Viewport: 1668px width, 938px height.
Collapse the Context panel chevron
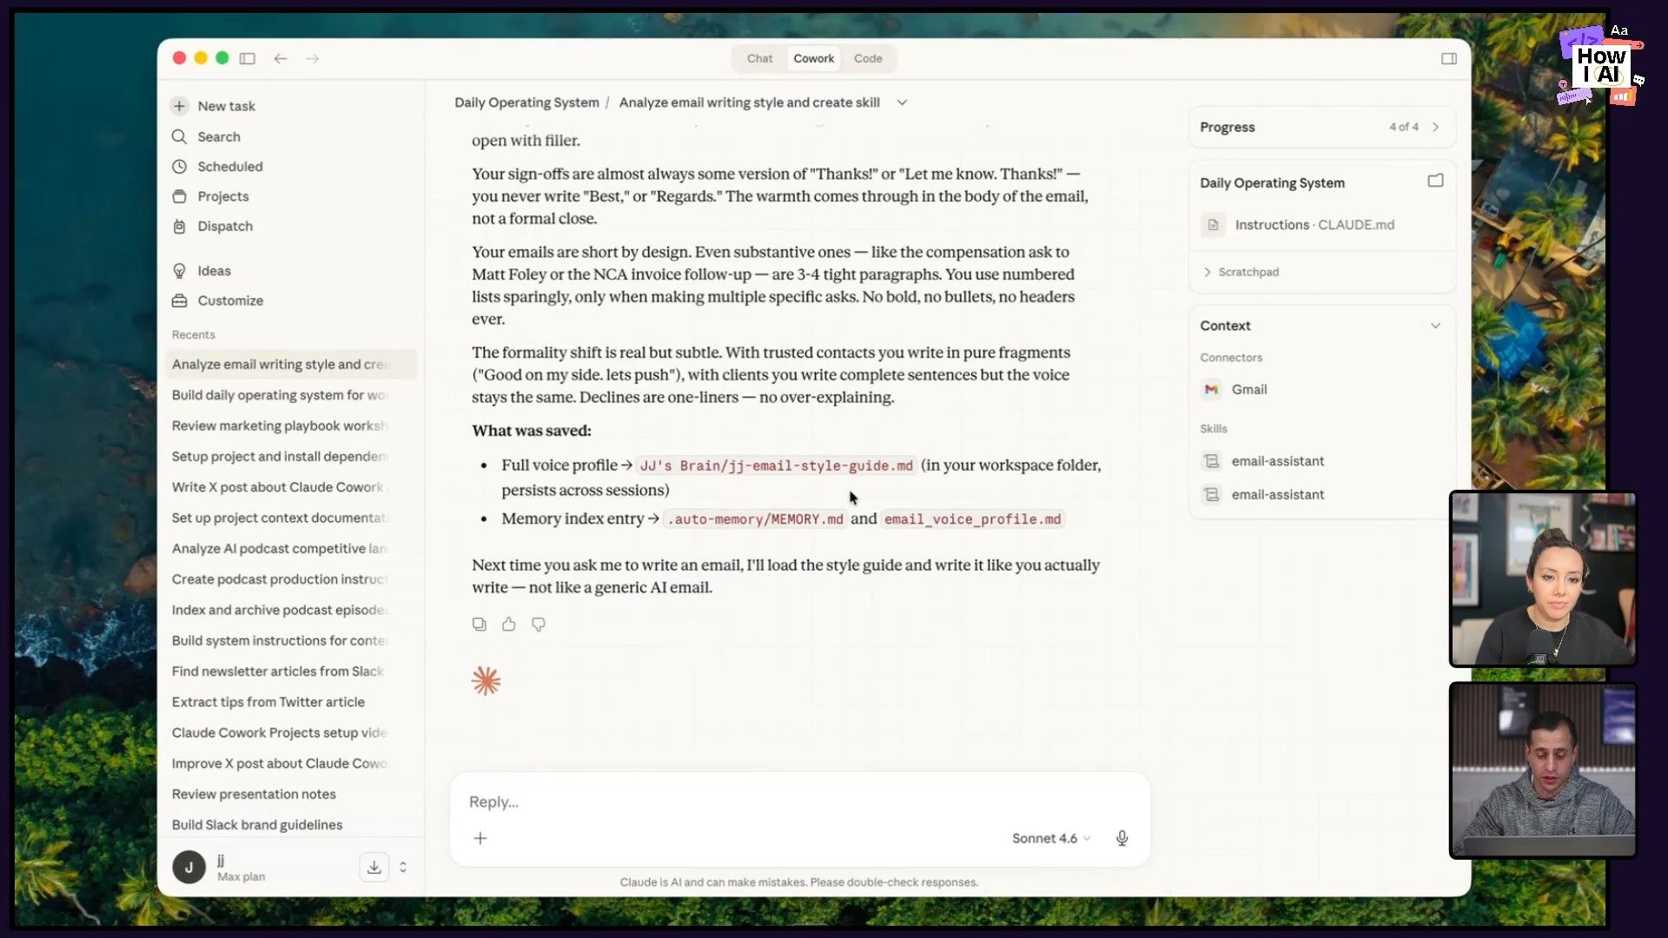[x=1435, y=326]
